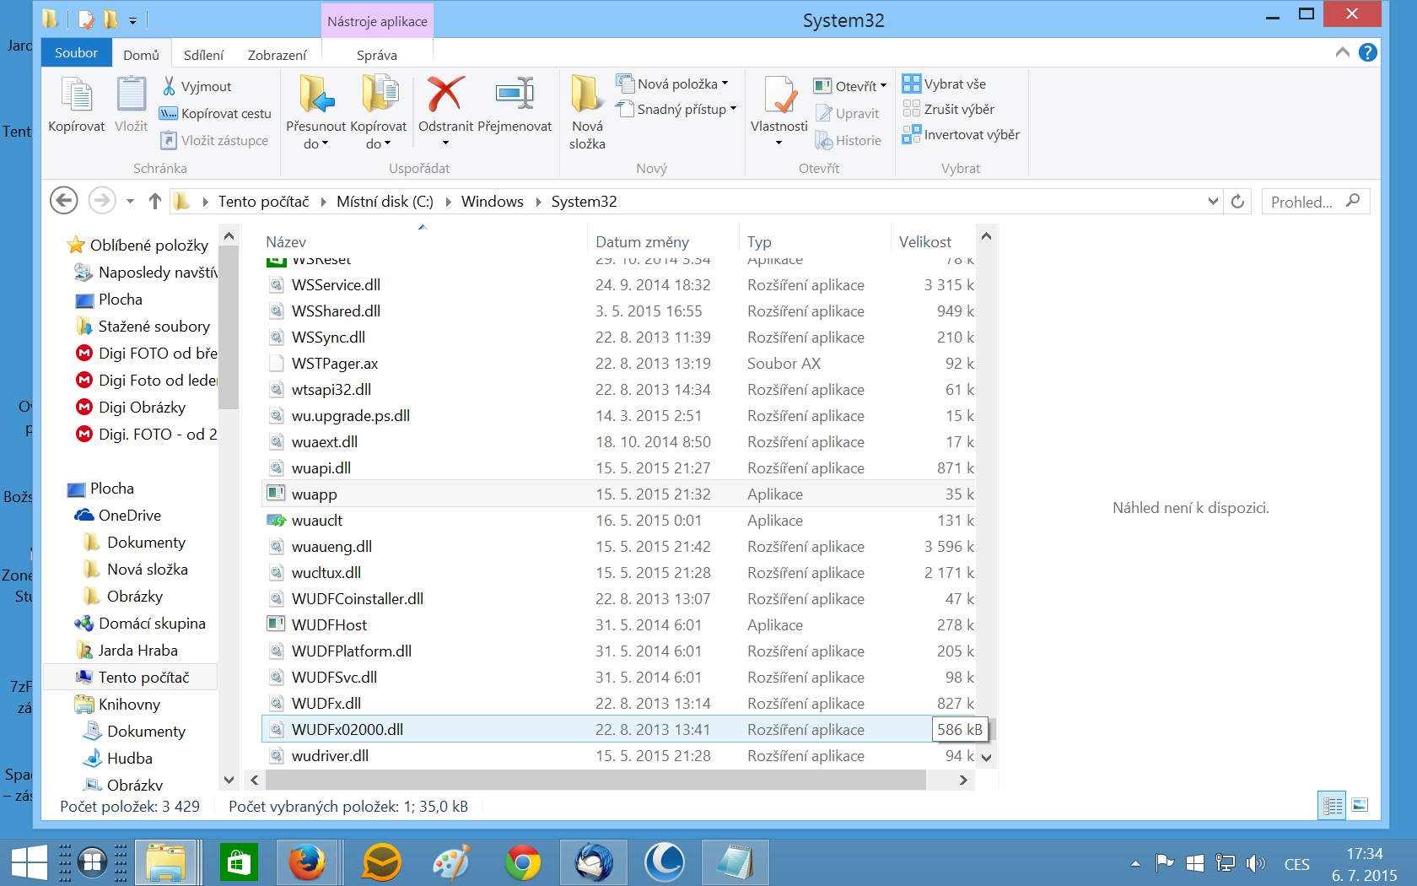Click Místní disk (C:) in the breadcrumb

pyautogui.click(x=385, y=202)
